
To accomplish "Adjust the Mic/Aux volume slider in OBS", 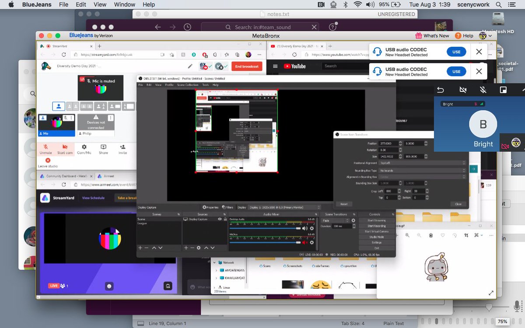I will point(265,242).
